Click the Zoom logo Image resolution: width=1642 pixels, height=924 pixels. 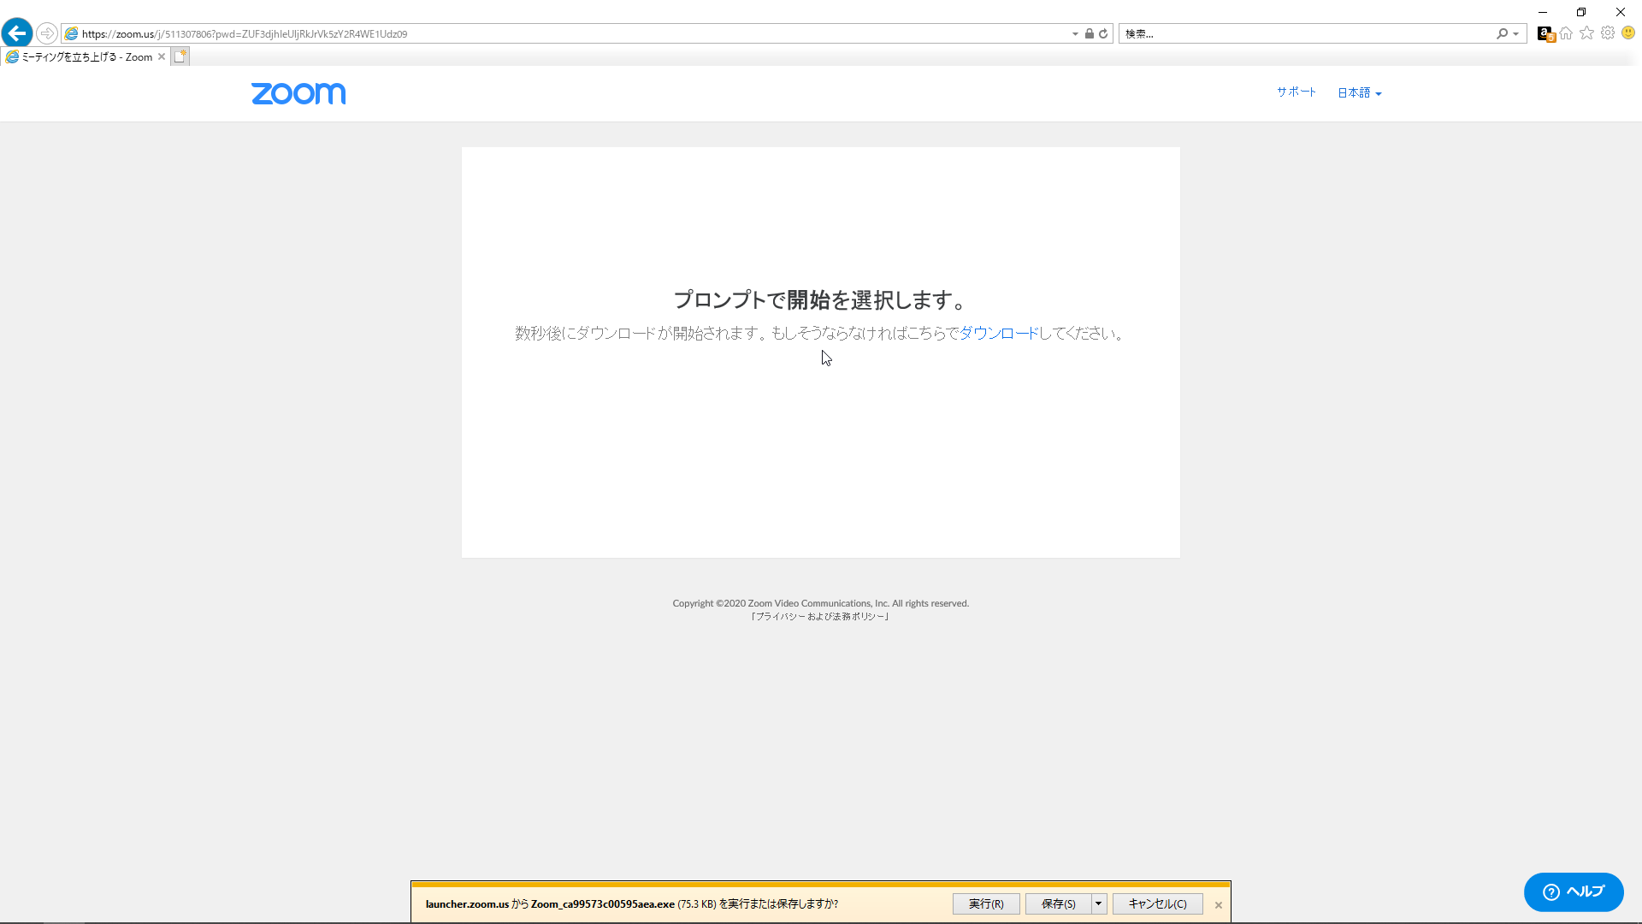(298, 93)
